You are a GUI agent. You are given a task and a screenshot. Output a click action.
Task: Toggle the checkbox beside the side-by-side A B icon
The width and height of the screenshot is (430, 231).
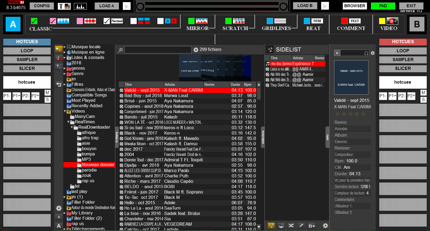[160, 21]
